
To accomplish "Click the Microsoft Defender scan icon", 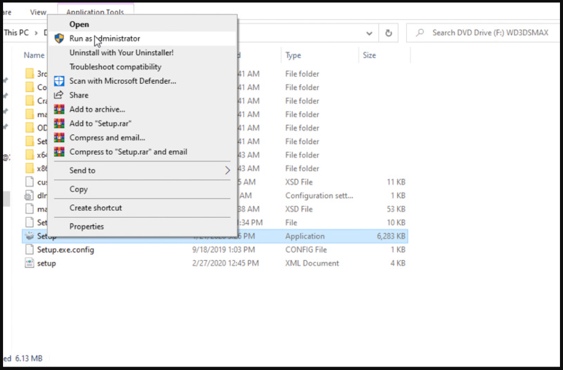I will tap(60, 81).
